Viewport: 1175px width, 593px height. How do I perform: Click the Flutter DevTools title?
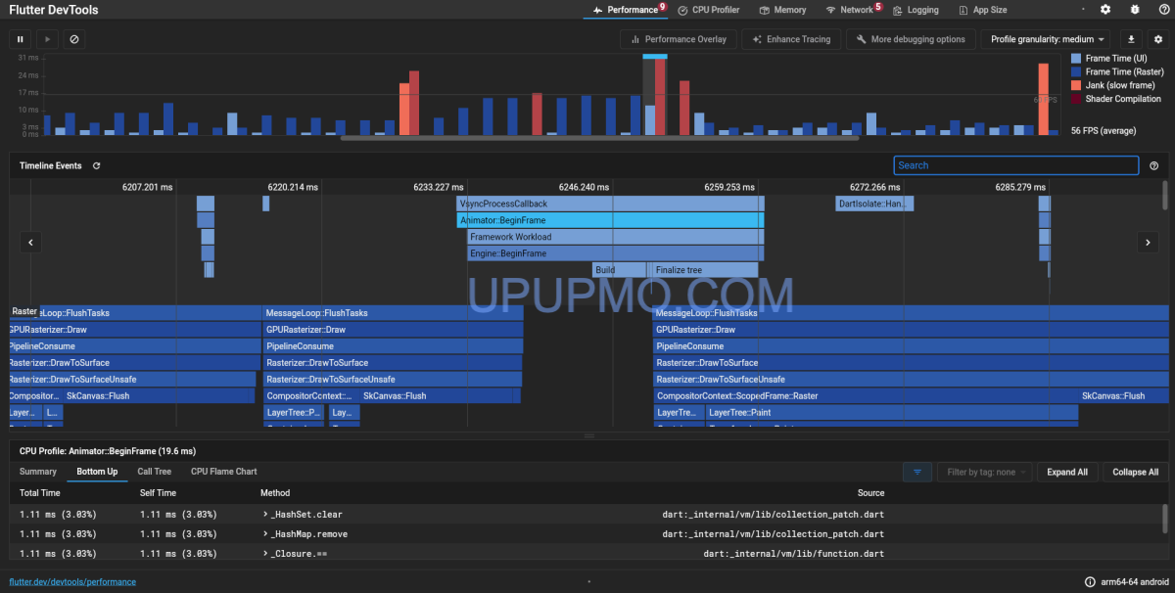click(x=54, y=10)
